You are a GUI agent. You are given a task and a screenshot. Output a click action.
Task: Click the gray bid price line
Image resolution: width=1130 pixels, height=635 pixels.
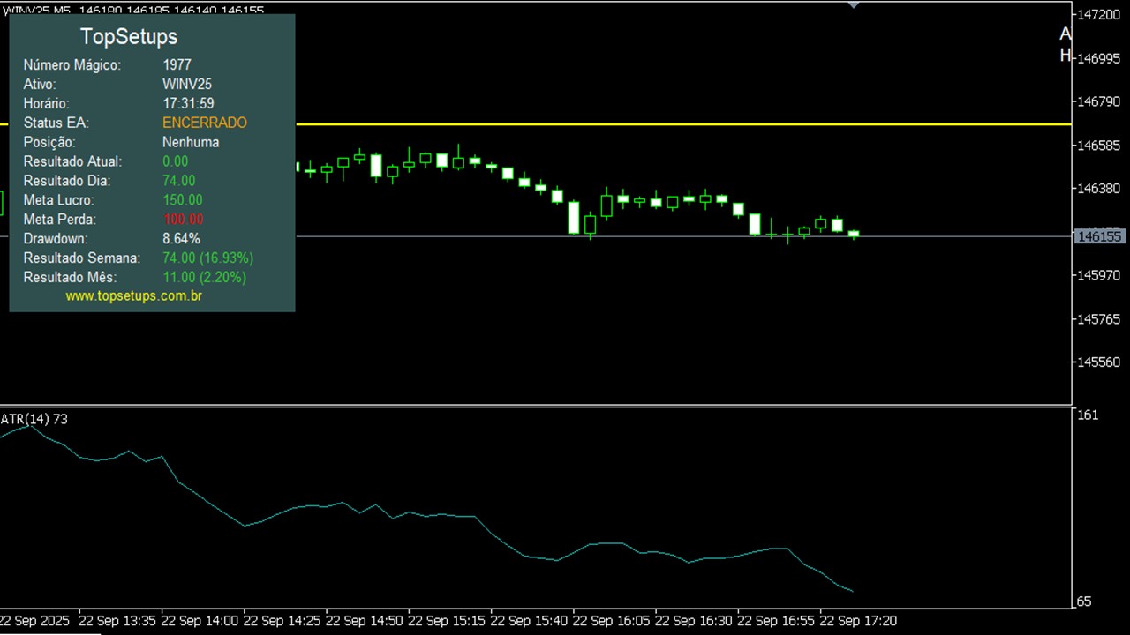point(971,236)
